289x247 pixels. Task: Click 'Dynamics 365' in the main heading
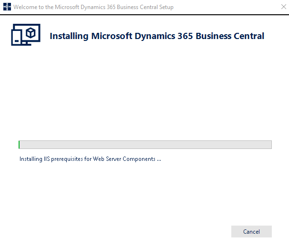pyautogui.click(x=164, y=36)
